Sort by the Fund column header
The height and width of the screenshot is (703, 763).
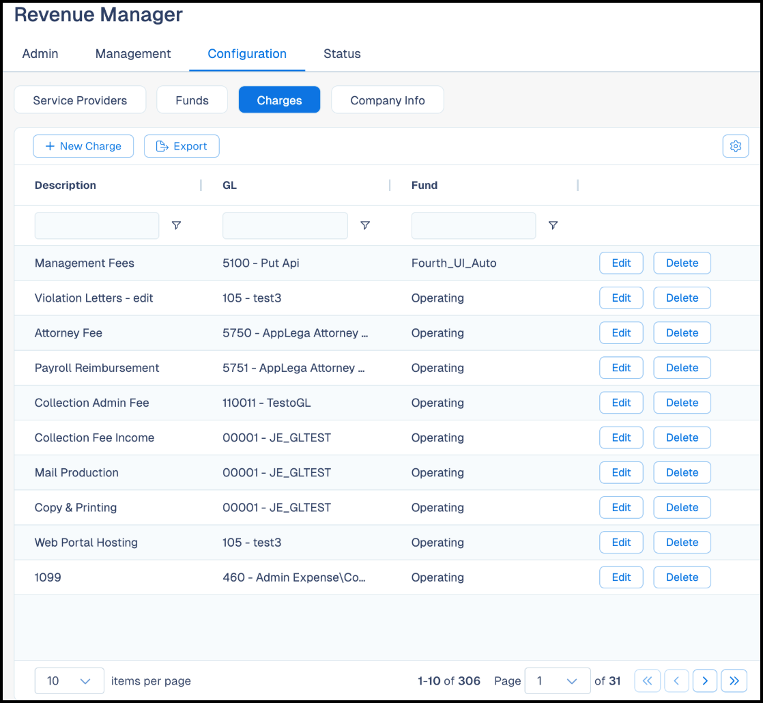click(424, 186)
